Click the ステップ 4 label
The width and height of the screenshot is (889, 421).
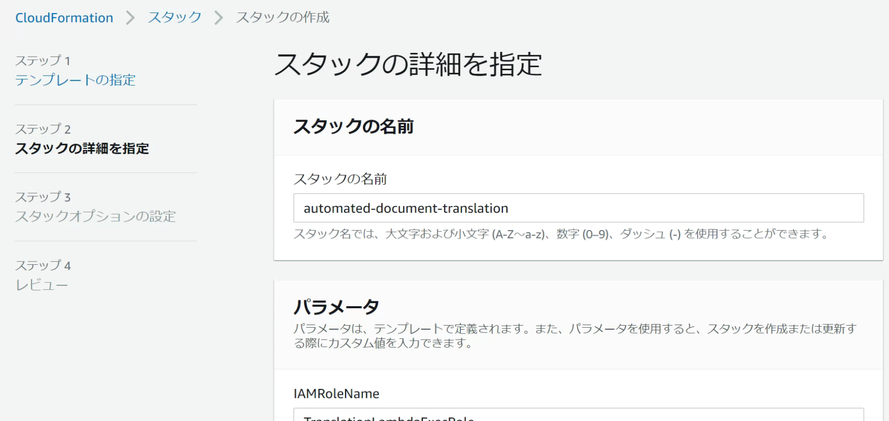click(42, 265)
